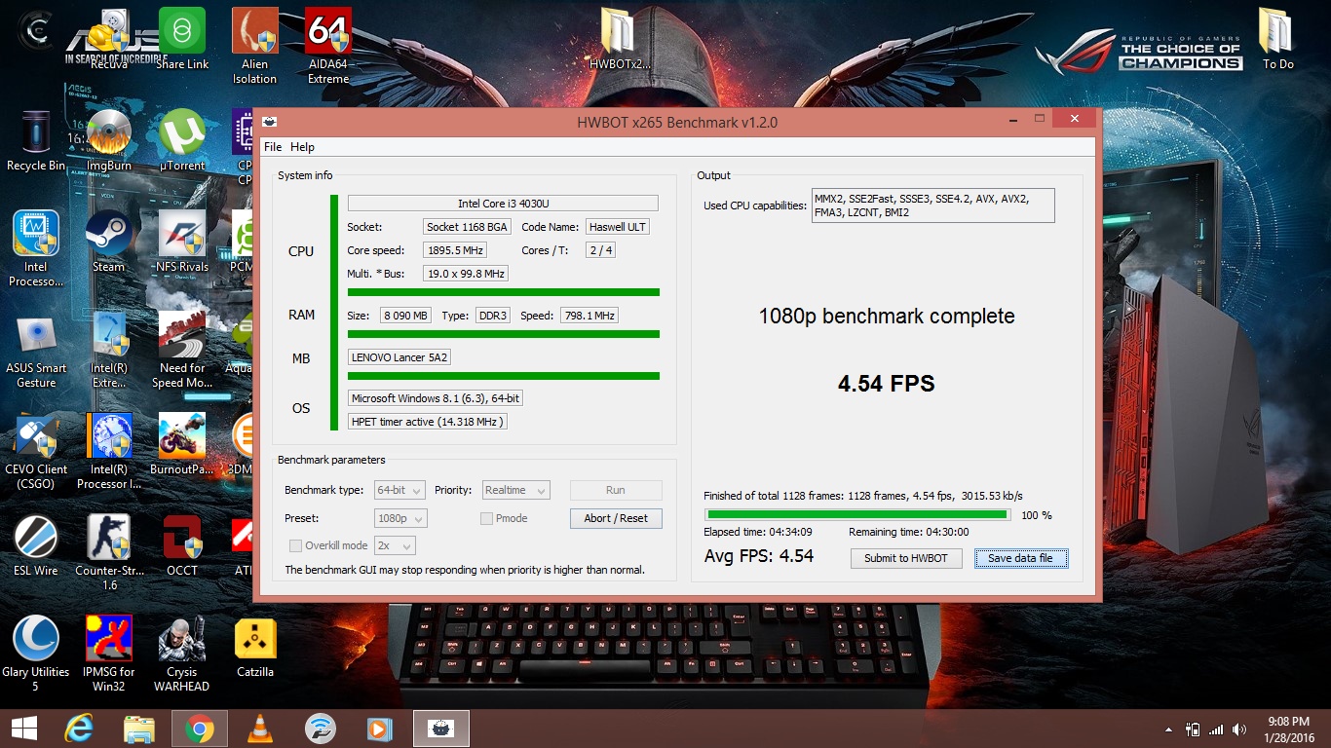Click the RAM size 8 090 MB value
Viewport: 1331px width, 748px height.
coord(403,316)
